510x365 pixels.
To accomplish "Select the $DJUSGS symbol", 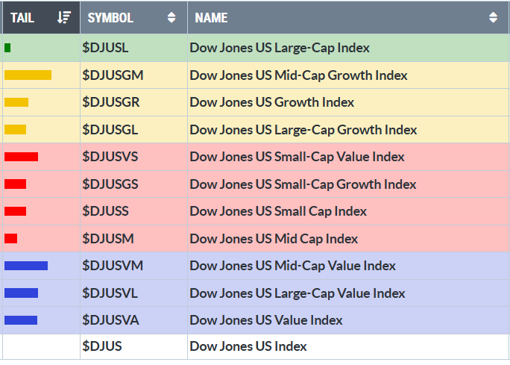I will 110,184.
